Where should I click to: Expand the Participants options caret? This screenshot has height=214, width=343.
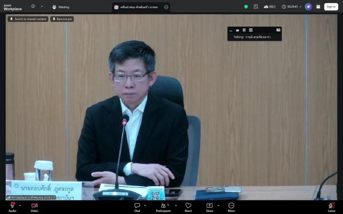tap(176, 205)
